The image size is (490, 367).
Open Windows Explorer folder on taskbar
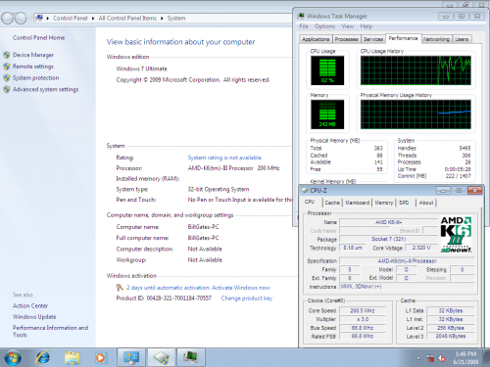(73, 357)
